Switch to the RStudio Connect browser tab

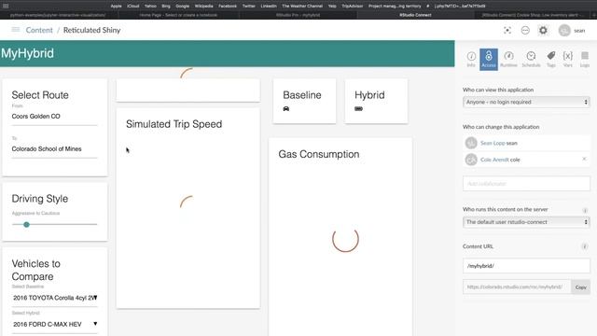click(x=415, y=15)
